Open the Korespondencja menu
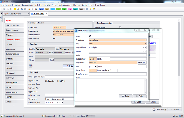The image size is (184, 118). tap(27, 5)
